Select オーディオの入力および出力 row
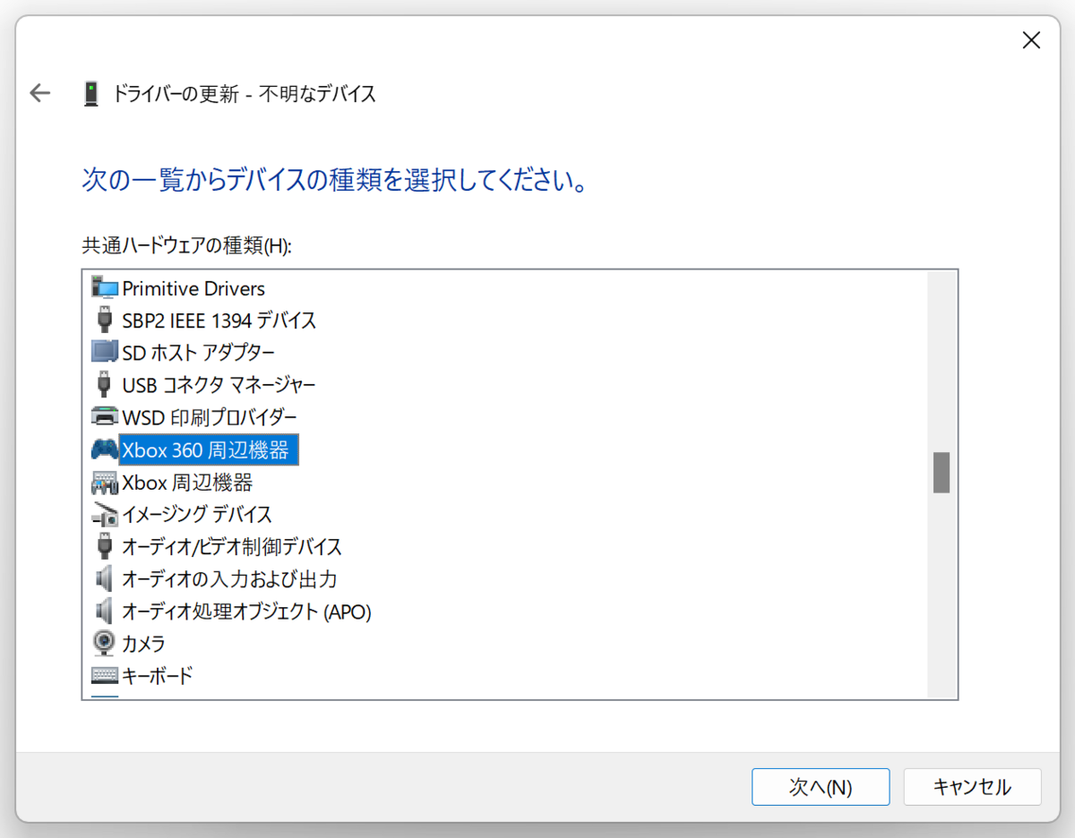Image resolution: width=1075 pixels, height=838 pixels. point(229,578)
